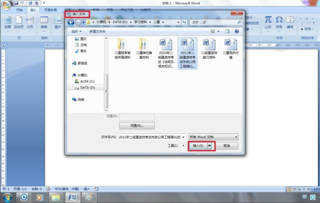The image size is (320, 203).
Task: Open the Organize menu in dialog
Action: point(76,32)
